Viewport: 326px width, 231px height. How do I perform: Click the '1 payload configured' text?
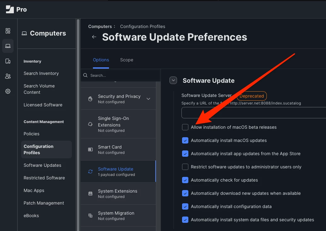(x=117, y=175)
